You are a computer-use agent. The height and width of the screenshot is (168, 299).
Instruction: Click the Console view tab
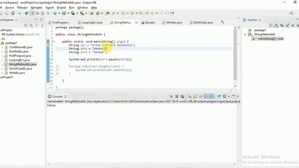coord(57,97)
